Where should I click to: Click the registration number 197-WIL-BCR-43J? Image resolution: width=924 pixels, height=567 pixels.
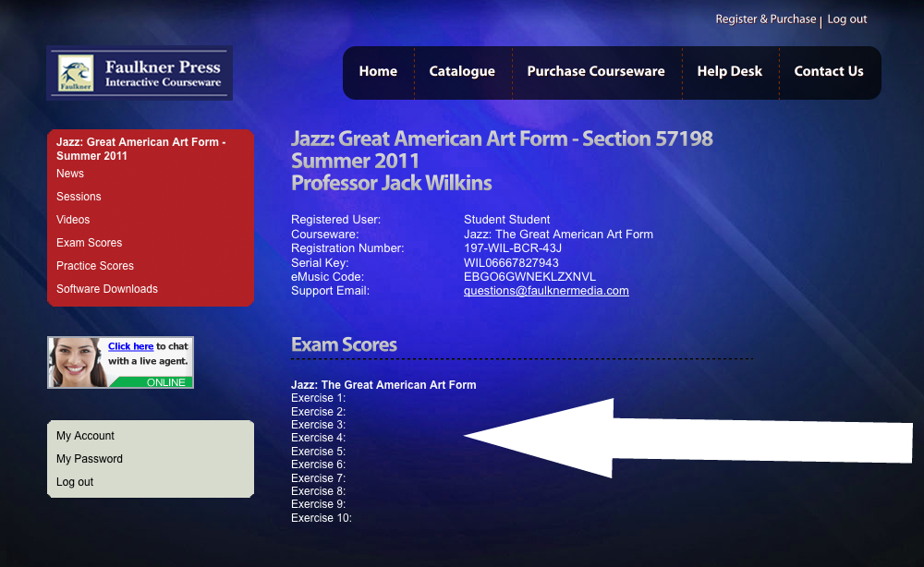513,248
